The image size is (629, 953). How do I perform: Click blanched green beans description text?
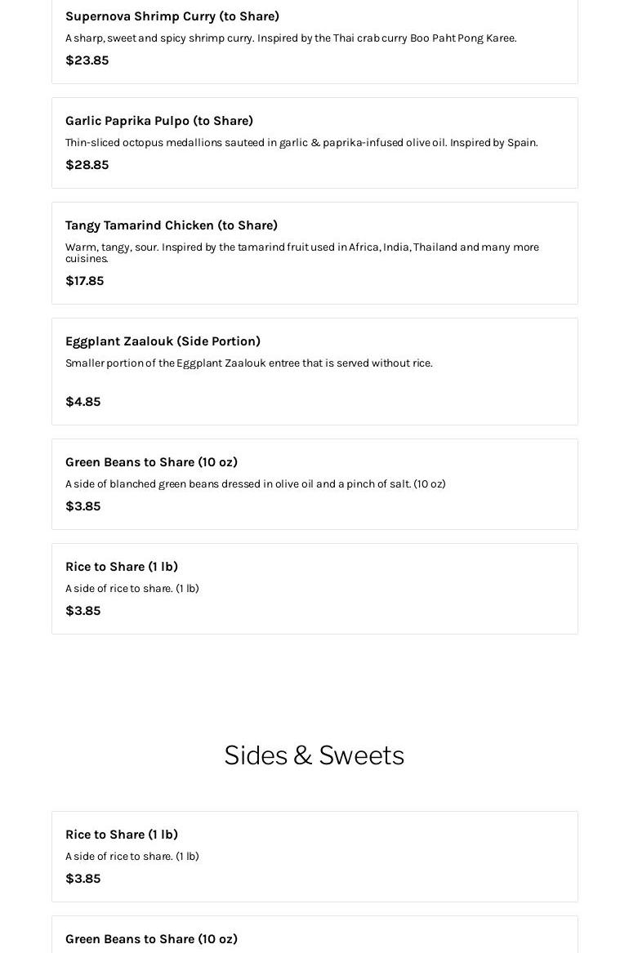(255, 484)
